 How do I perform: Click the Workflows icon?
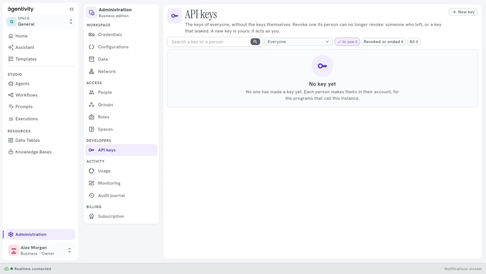[x=11, y=95]
